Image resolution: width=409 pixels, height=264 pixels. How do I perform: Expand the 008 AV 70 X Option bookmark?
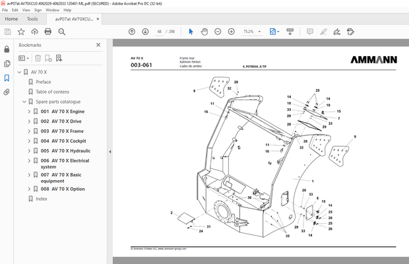(x=29, y=189)
